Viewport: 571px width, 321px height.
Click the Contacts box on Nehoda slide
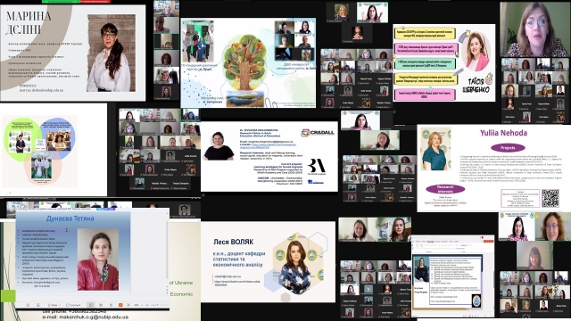[x=520, y=198]
